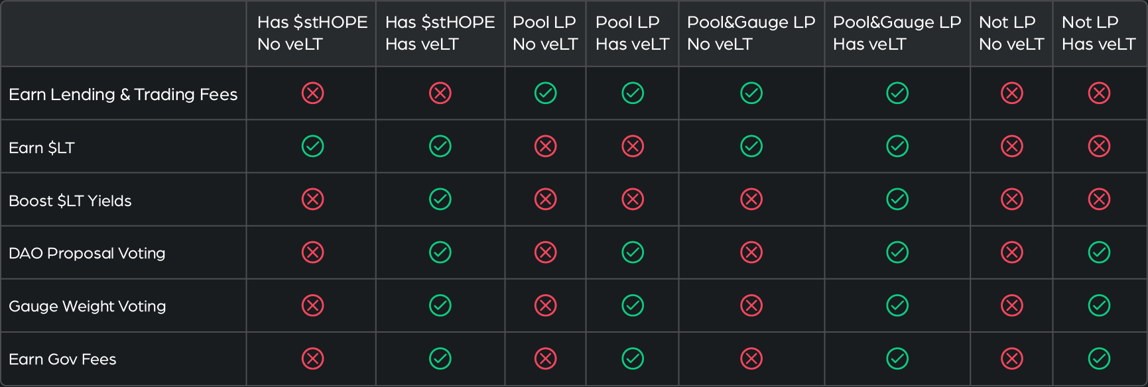This screenshot has width=1148, height=387.
Task: Click the green check for DAO Proposal Voting under Has $stHOPE Has veLT
Action: click(440, 252)
